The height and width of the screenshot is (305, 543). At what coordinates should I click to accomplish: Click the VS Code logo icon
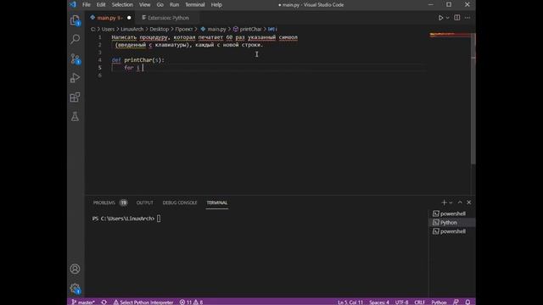73,4
